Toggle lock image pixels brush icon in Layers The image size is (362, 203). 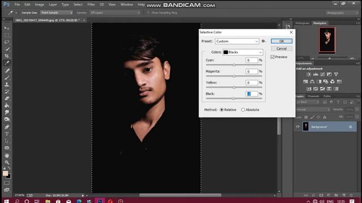pos(312,117)
